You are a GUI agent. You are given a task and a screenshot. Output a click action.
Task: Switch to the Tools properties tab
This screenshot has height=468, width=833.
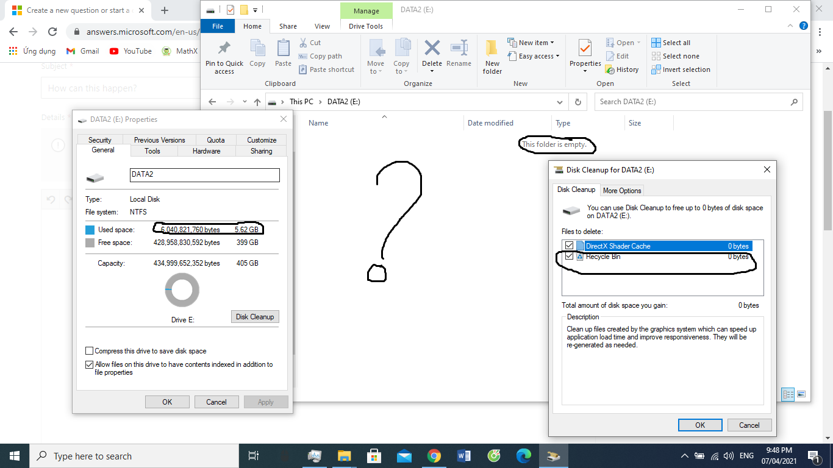[x=152, y=151]
